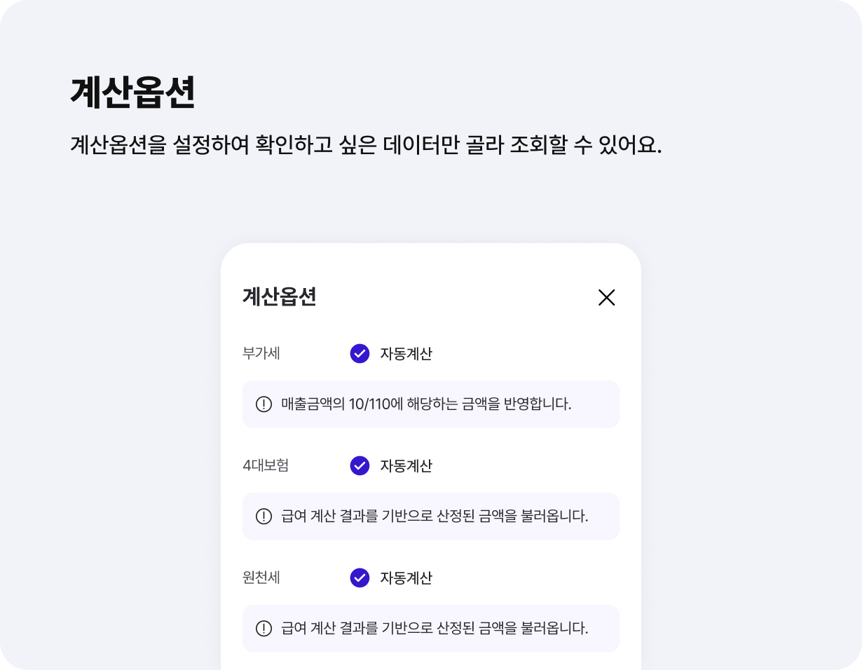The height and width of the screenshot is (670, 862).
Task: Click the 자동계산 label next to 4대보험
Action: point(406,466)
